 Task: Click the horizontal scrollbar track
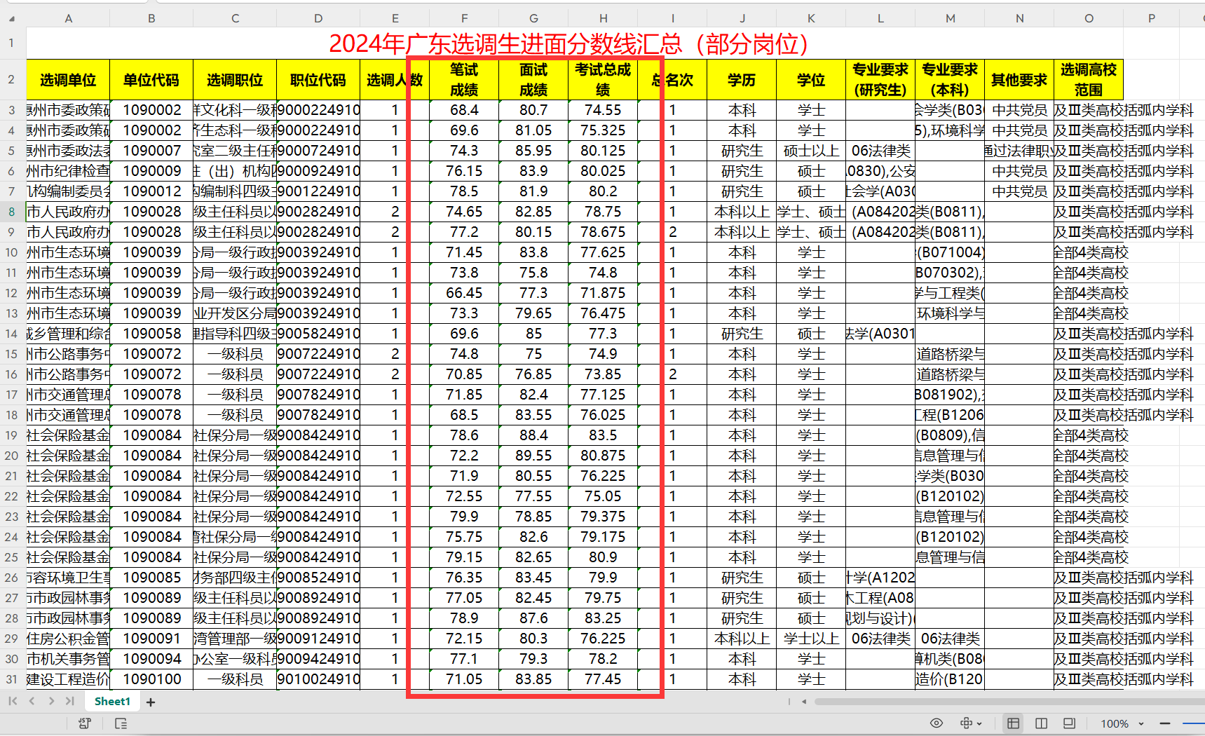(1009, 702)
